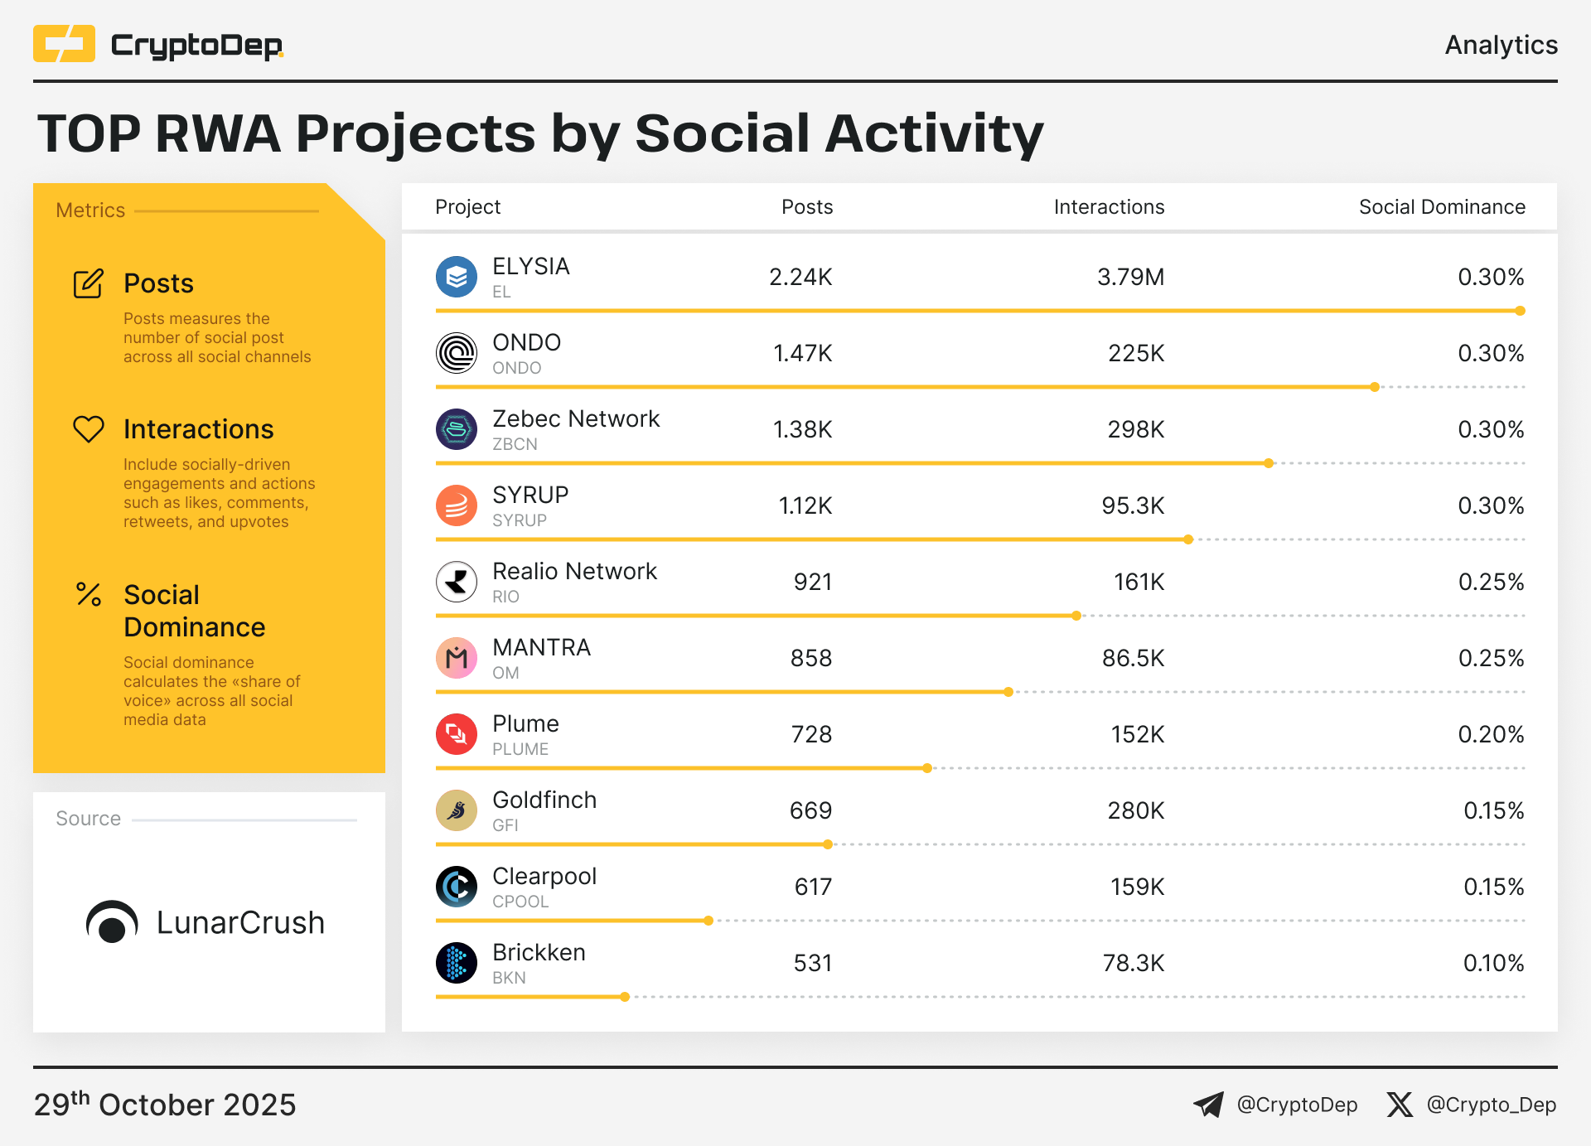Click the Goldfinch bird logo icon
This screenshot has width=1591, height=1146.
point(457,810)
